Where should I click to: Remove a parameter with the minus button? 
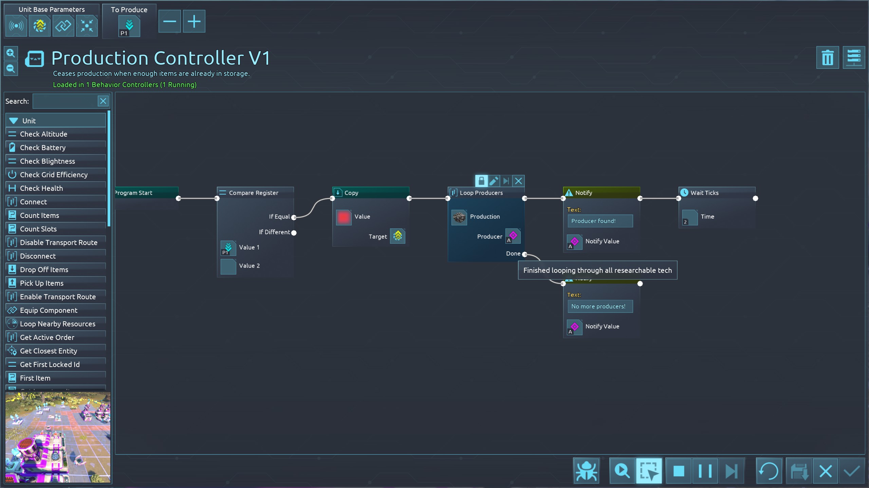pyautogui.click(x=169, y=22)
